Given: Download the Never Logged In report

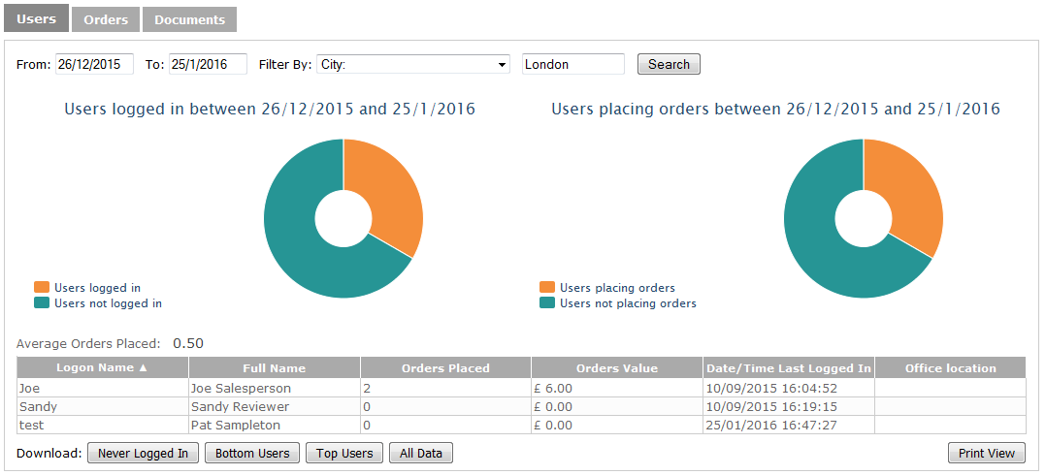Looking at the screenshot, I should pos(143,453).
